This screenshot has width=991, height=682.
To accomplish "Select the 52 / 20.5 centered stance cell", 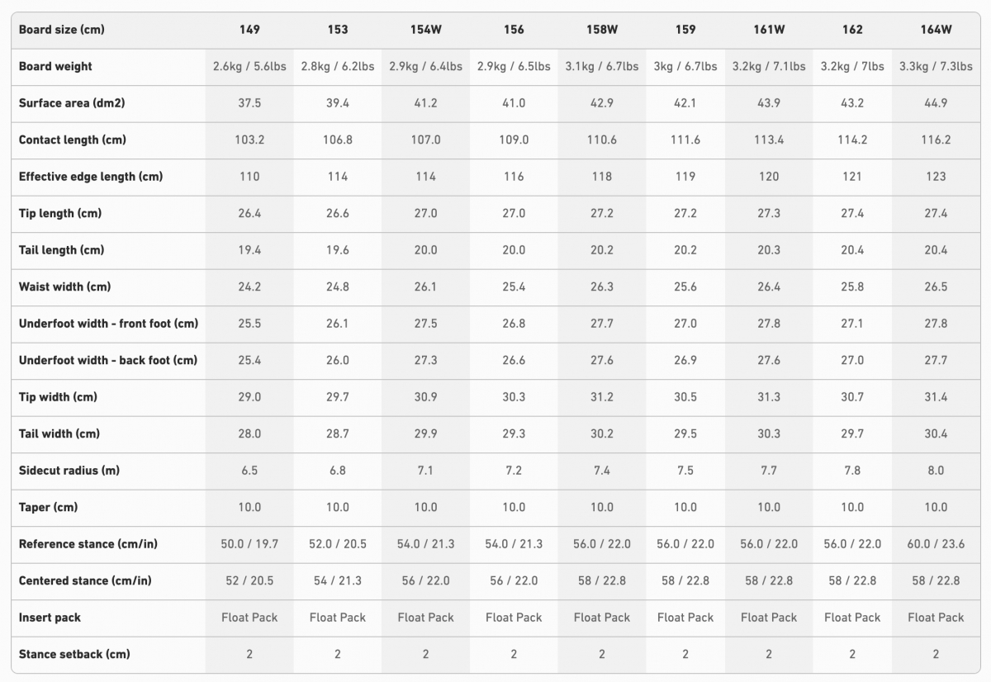I will tap(249, 580).
